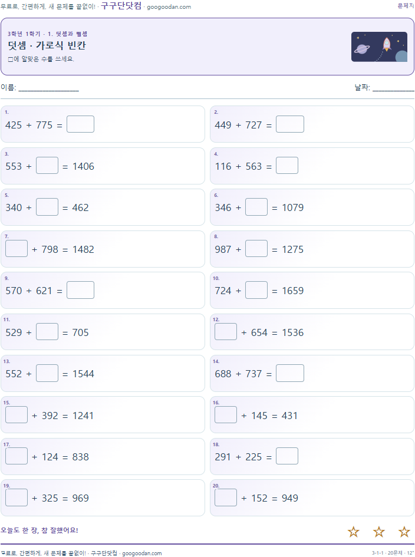
Task: Click the answer box for 449 + 727
Action: pos(290,124)
